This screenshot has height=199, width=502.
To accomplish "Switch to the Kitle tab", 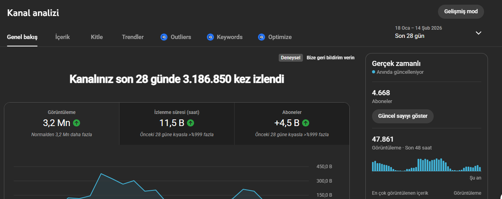I will 97,37.
